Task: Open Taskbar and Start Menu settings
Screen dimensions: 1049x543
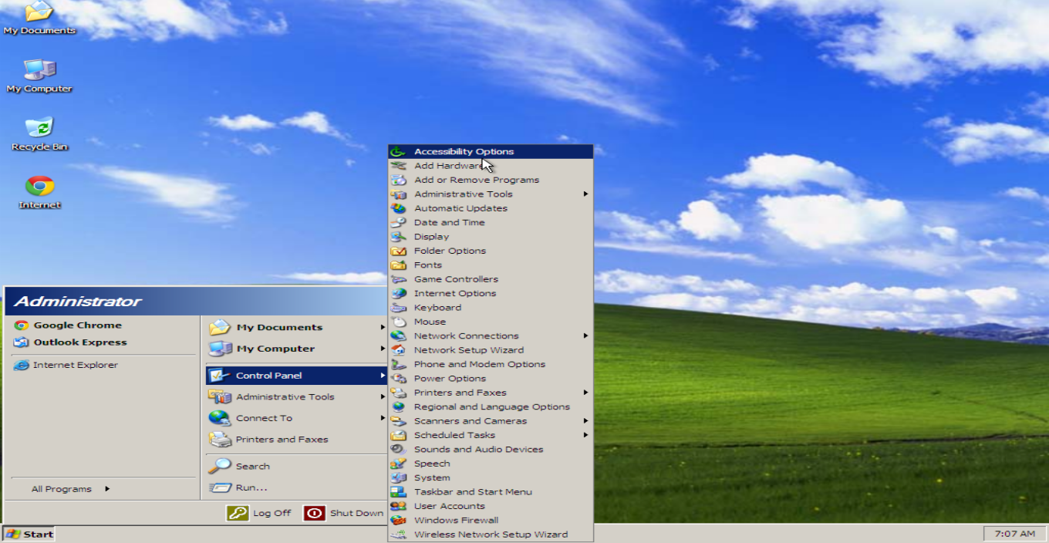Action: [x=491, y=491]
